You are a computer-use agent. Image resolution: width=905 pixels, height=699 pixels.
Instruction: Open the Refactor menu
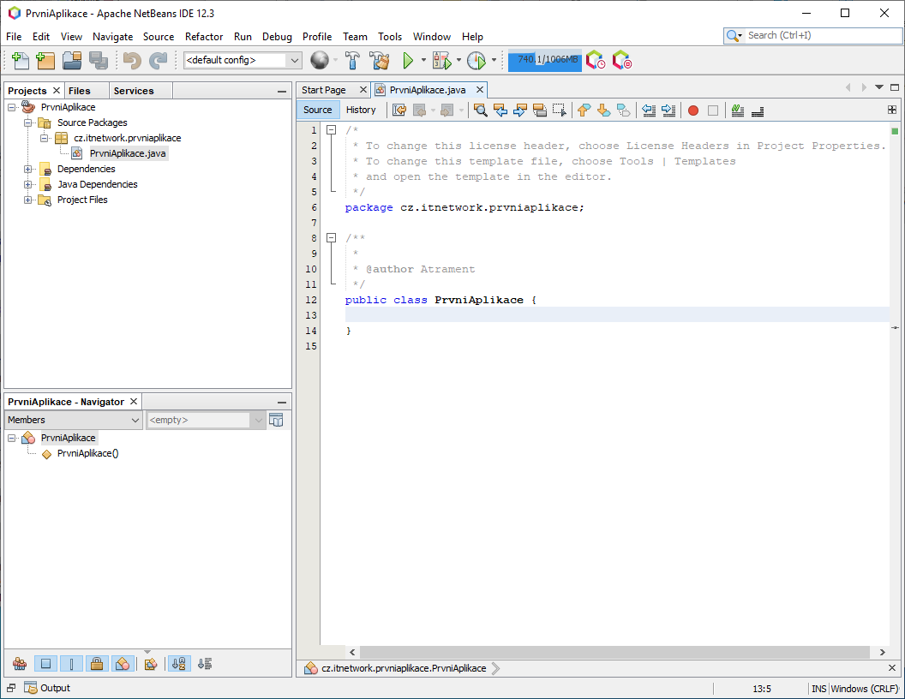pyautogui.click(x=203, y=37)
